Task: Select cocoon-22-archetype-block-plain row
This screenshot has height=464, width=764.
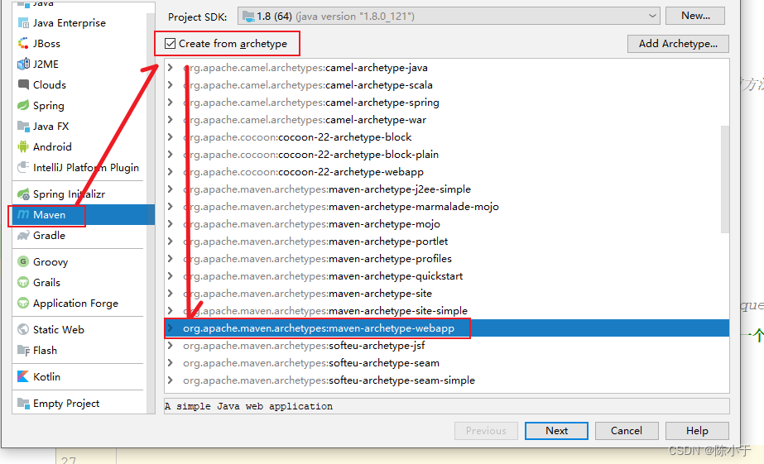Action: pyautogui.click(x=447, y=155)
